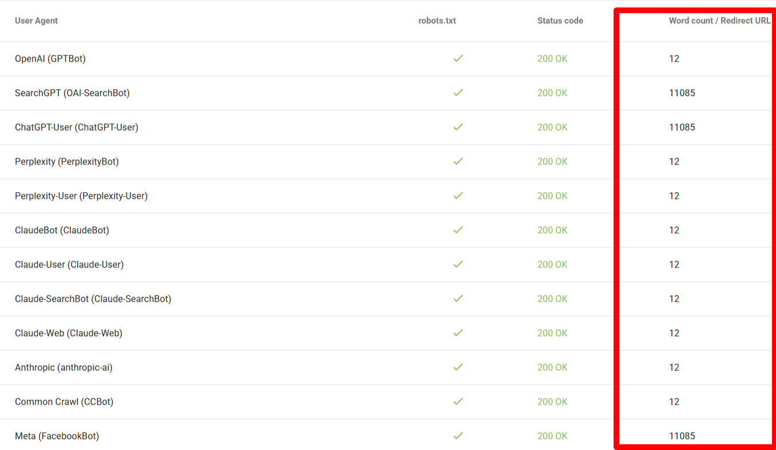Click the robots.txt checkmark for Claude-SearchBot
Viewport: 776px width, 450px height.
point(457,298)
